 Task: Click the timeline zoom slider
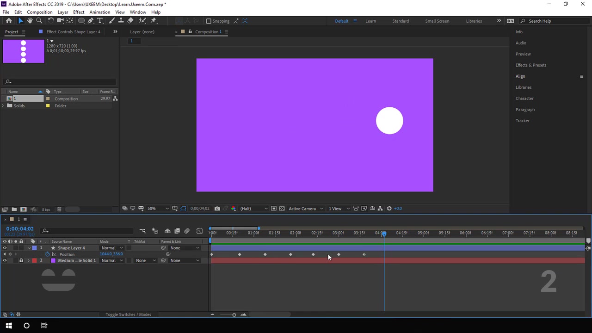point(234,314)
